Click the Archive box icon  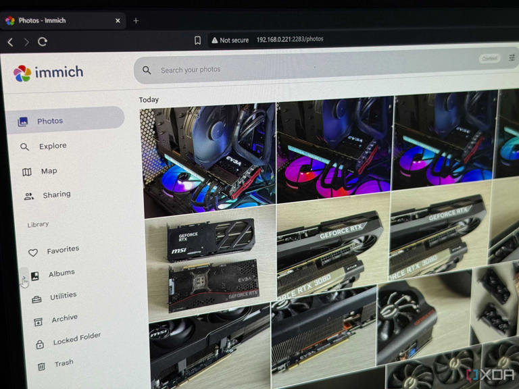point(39,322)
